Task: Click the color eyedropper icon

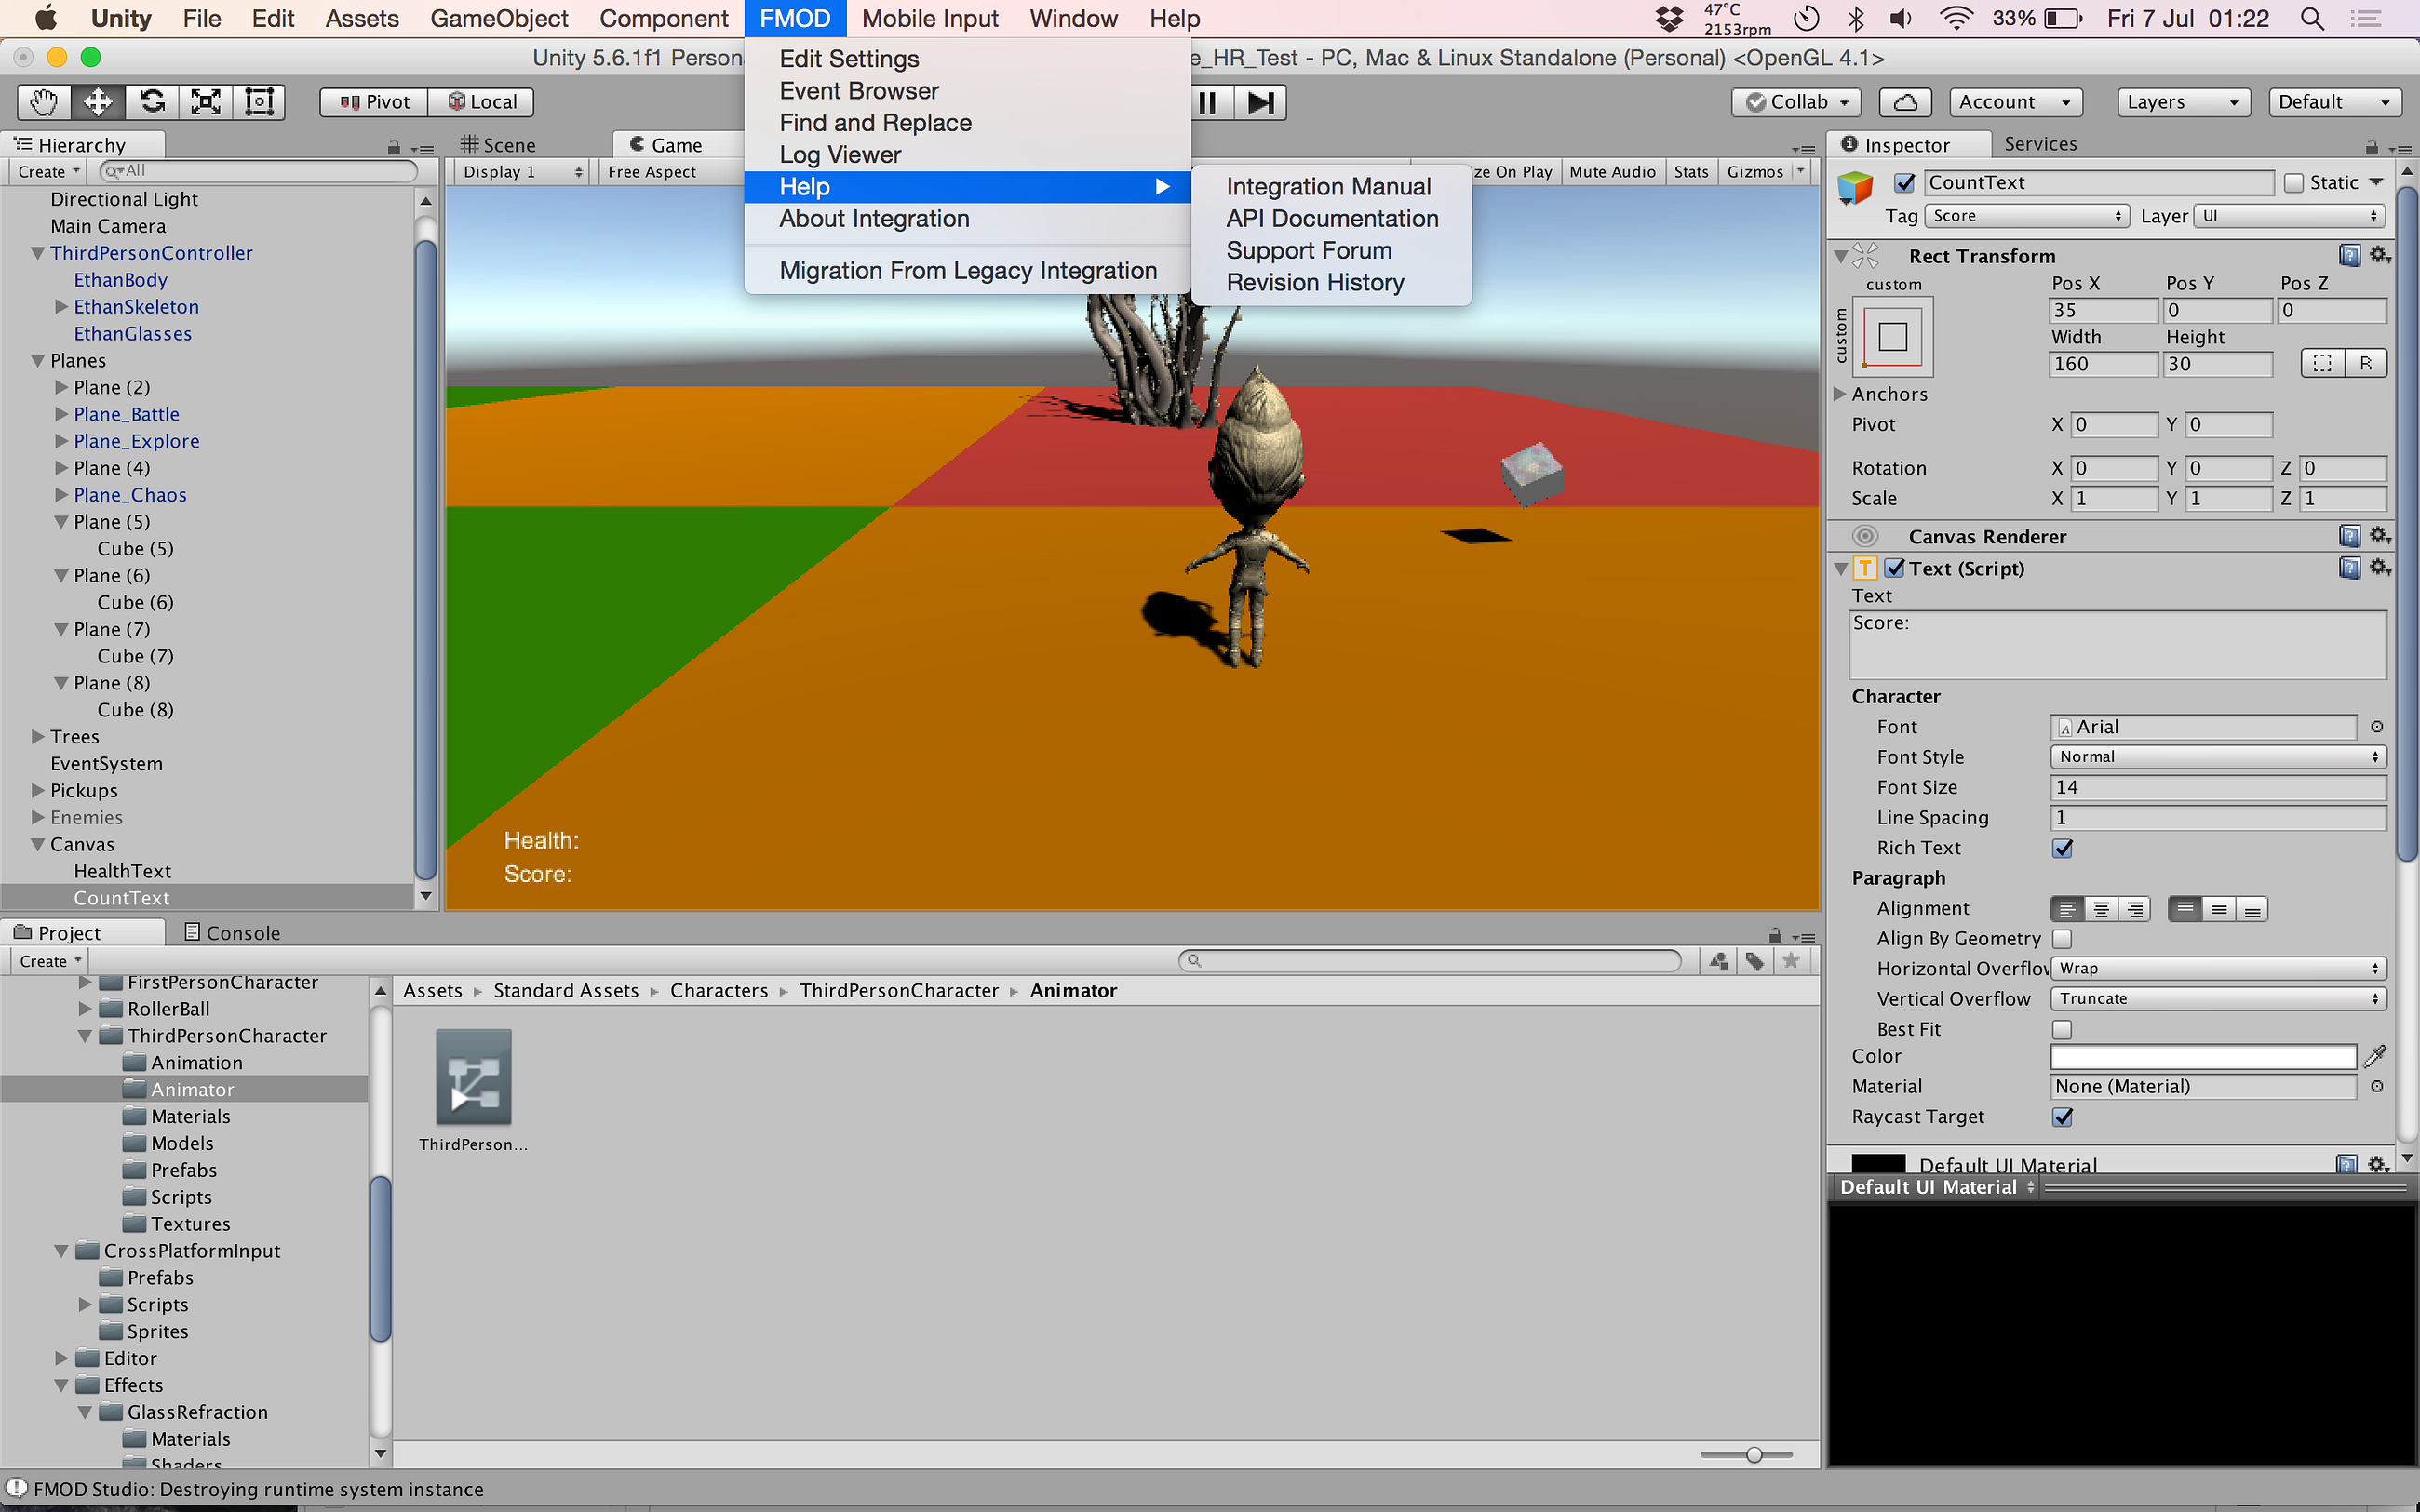Action: click(2375, 1056)
